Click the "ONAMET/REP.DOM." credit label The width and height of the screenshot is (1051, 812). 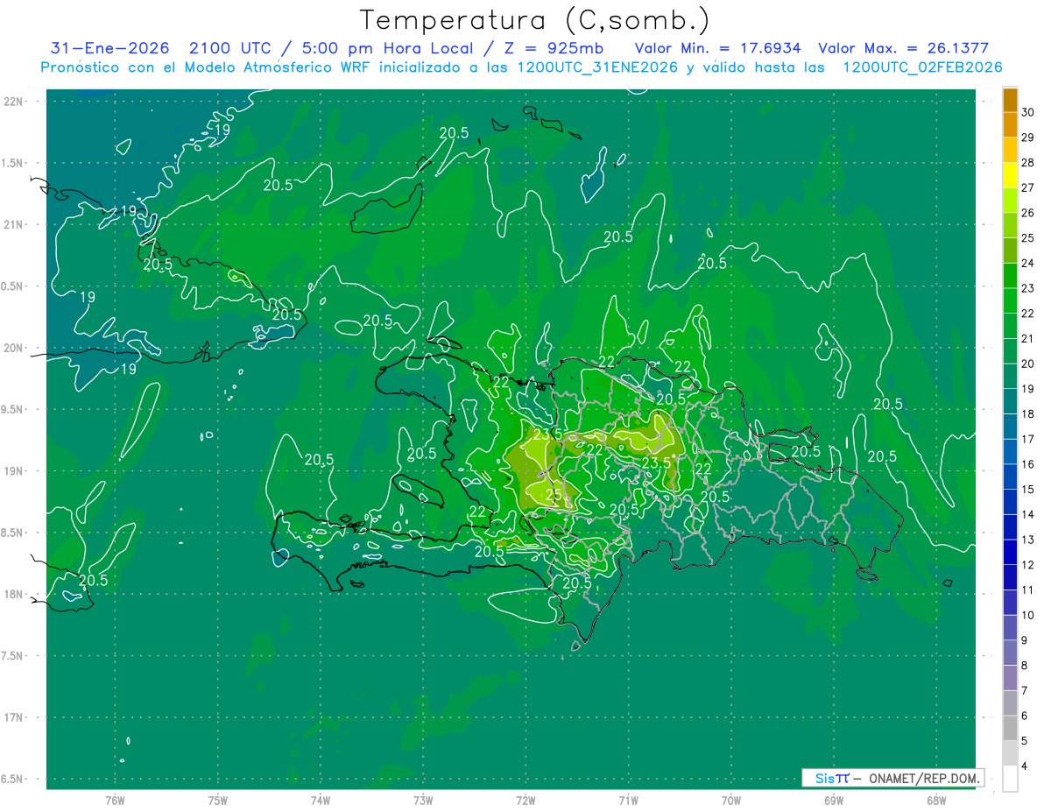(x=923, y=778)
